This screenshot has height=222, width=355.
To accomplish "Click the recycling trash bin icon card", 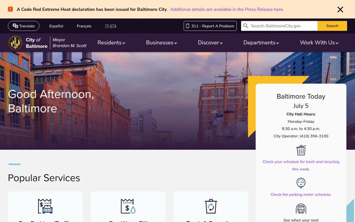I will pos(211,206).
